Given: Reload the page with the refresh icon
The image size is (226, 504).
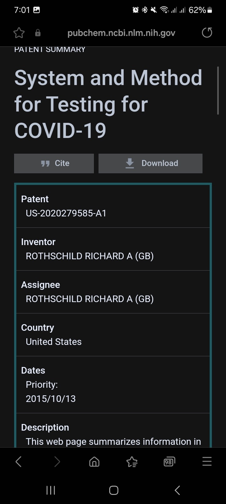Looking at the screenshot, I should pos(207,32).
